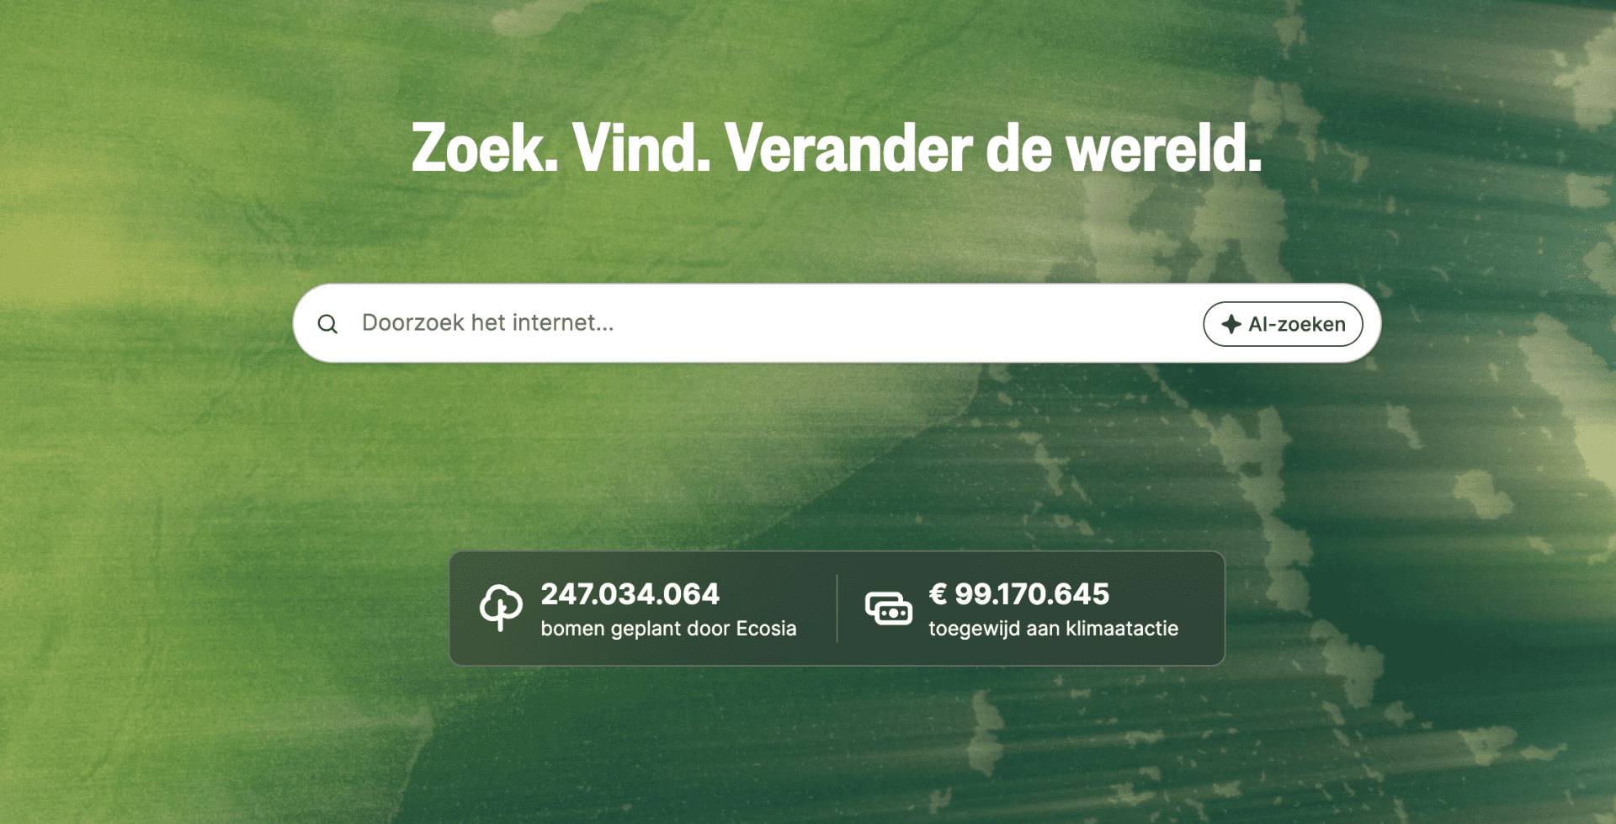Focus the 'Doorzoek het internet...' search field
This screenshot has height=824, width=1616.
point(757,323)
